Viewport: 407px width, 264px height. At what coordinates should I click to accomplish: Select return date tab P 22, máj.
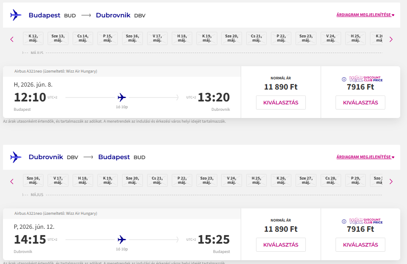pos(182,180)
